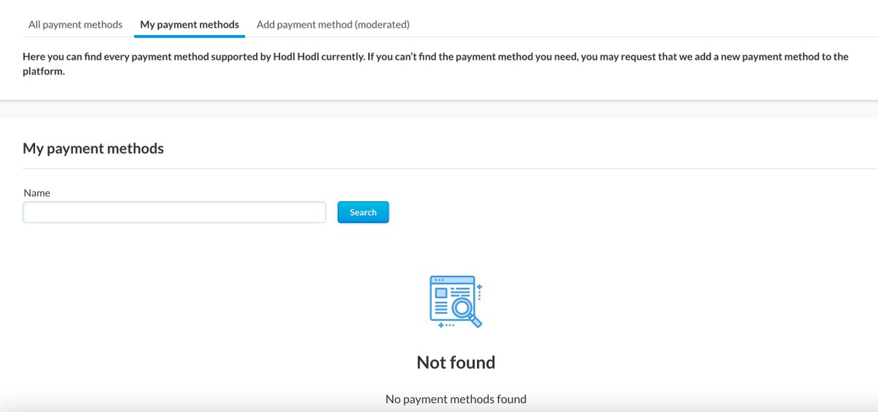Viewport: 878px width, 412px height.
Task: Open Add payment method (moderated) tab
Action: tap(333, 24)
